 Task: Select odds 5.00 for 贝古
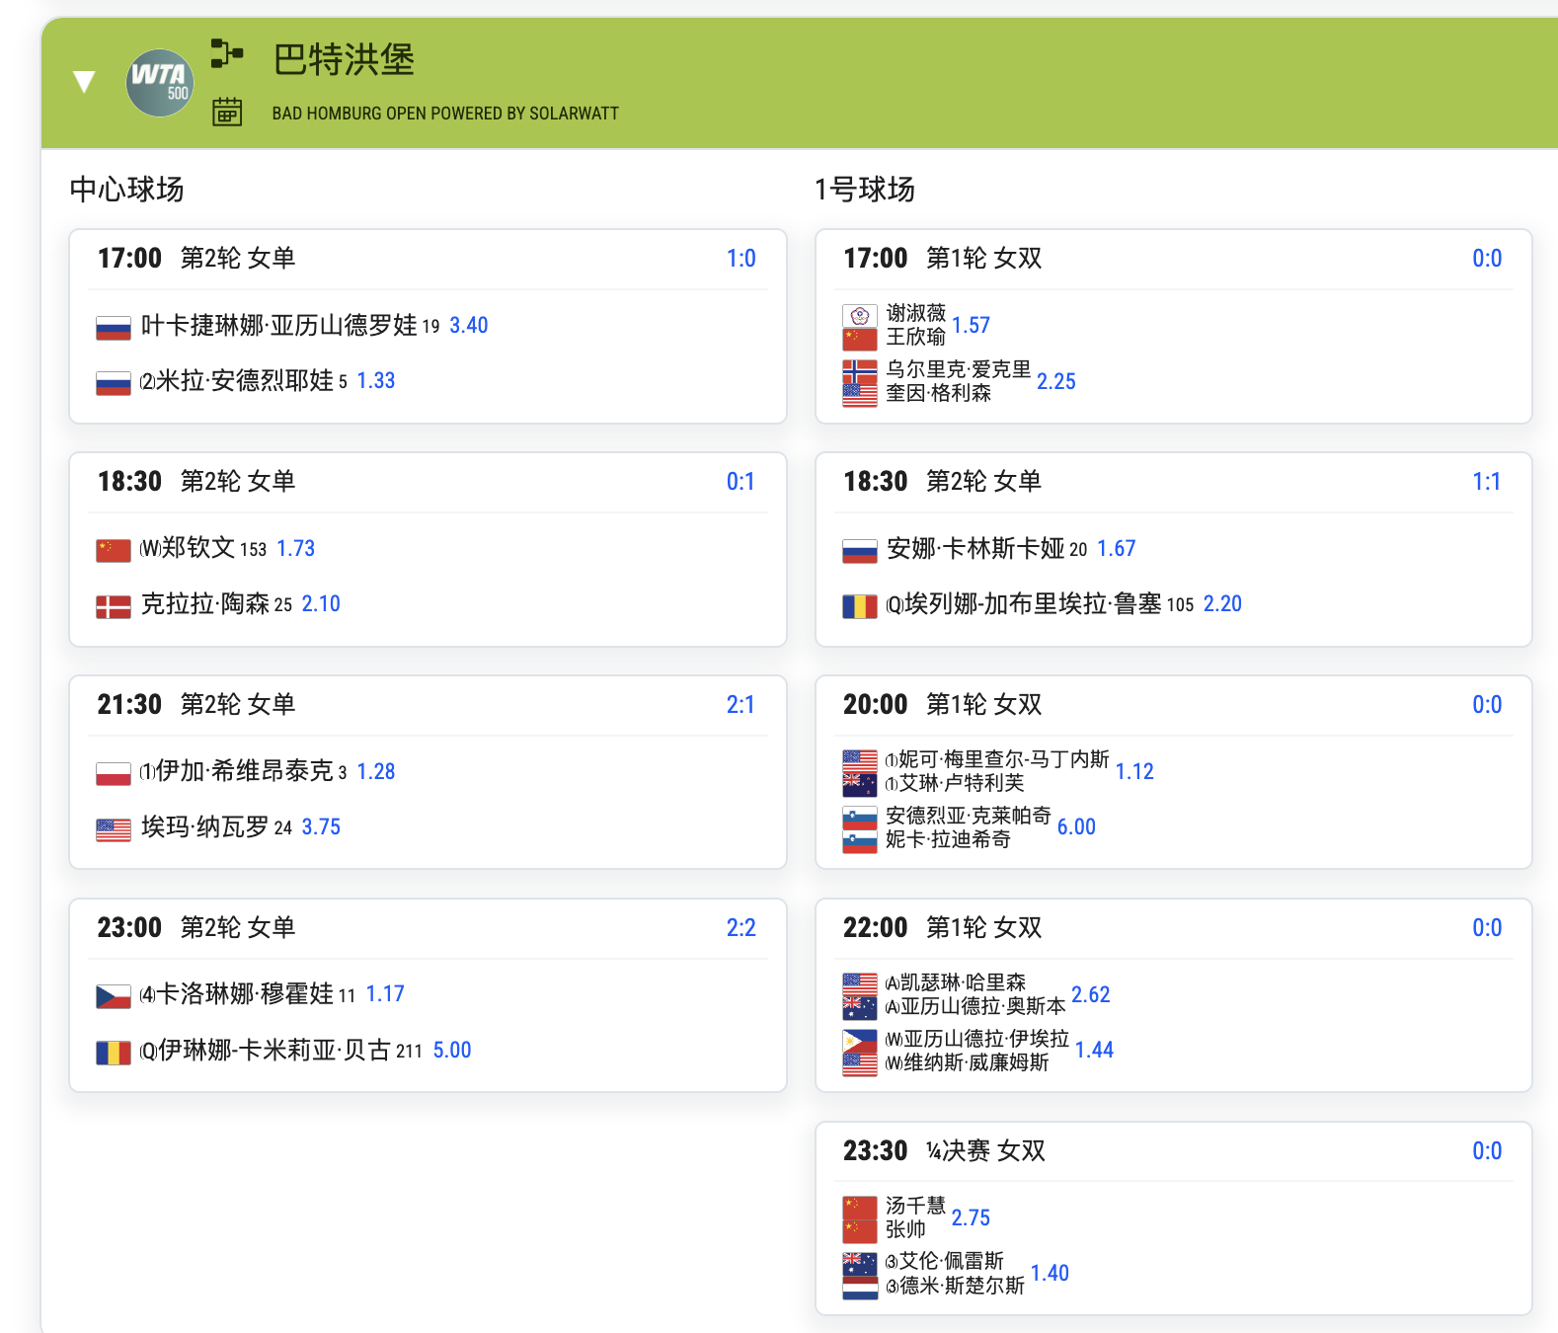(452, 1050)
